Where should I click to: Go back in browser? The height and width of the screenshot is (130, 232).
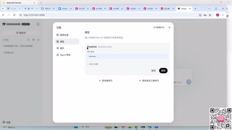3,15
